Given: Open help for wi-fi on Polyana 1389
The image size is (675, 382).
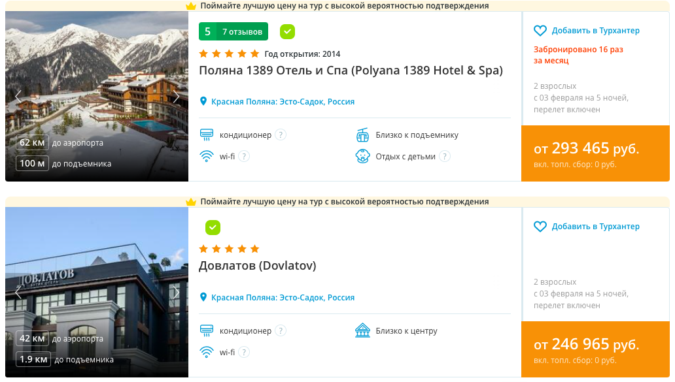Looking at the screenshot, I should (x=244, y=157).
